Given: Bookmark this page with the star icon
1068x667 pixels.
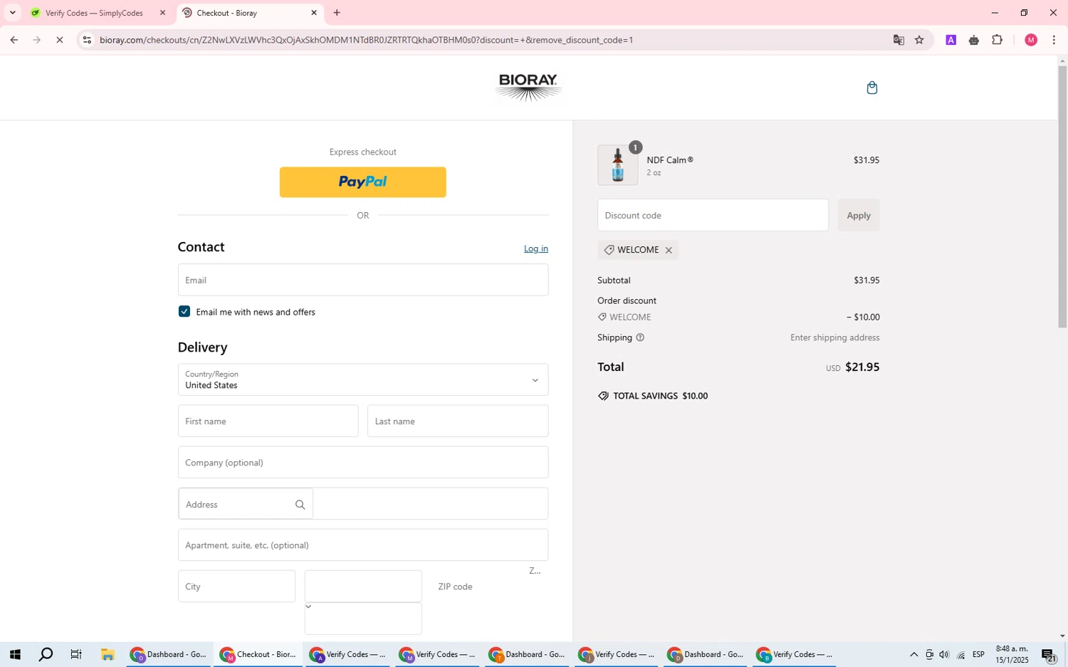Looking at the screenshot, I should [x=919, y=40].
